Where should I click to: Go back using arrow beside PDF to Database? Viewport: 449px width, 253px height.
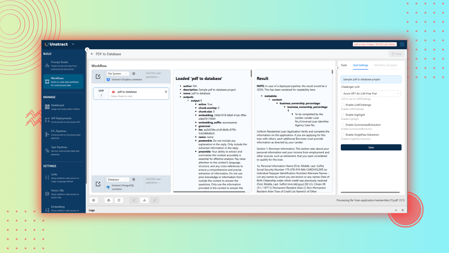click(x=92, y=54)
